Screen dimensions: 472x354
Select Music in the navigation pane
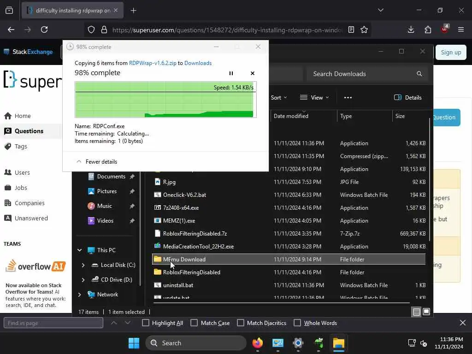click(104, 206)
